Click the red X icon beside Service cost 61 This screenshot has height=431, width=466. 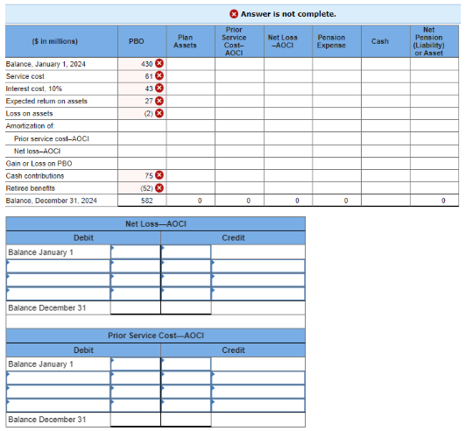[159, 76]
